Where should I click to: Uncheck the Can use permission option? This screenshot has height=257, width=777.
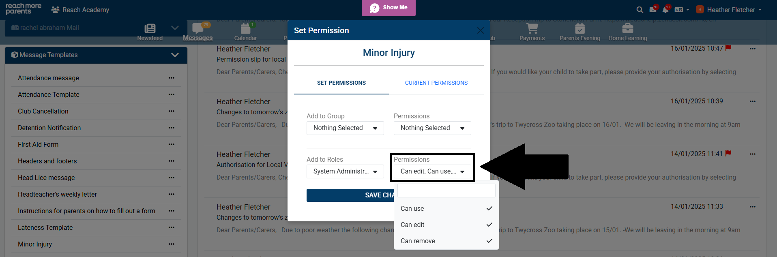pos(446,208)
